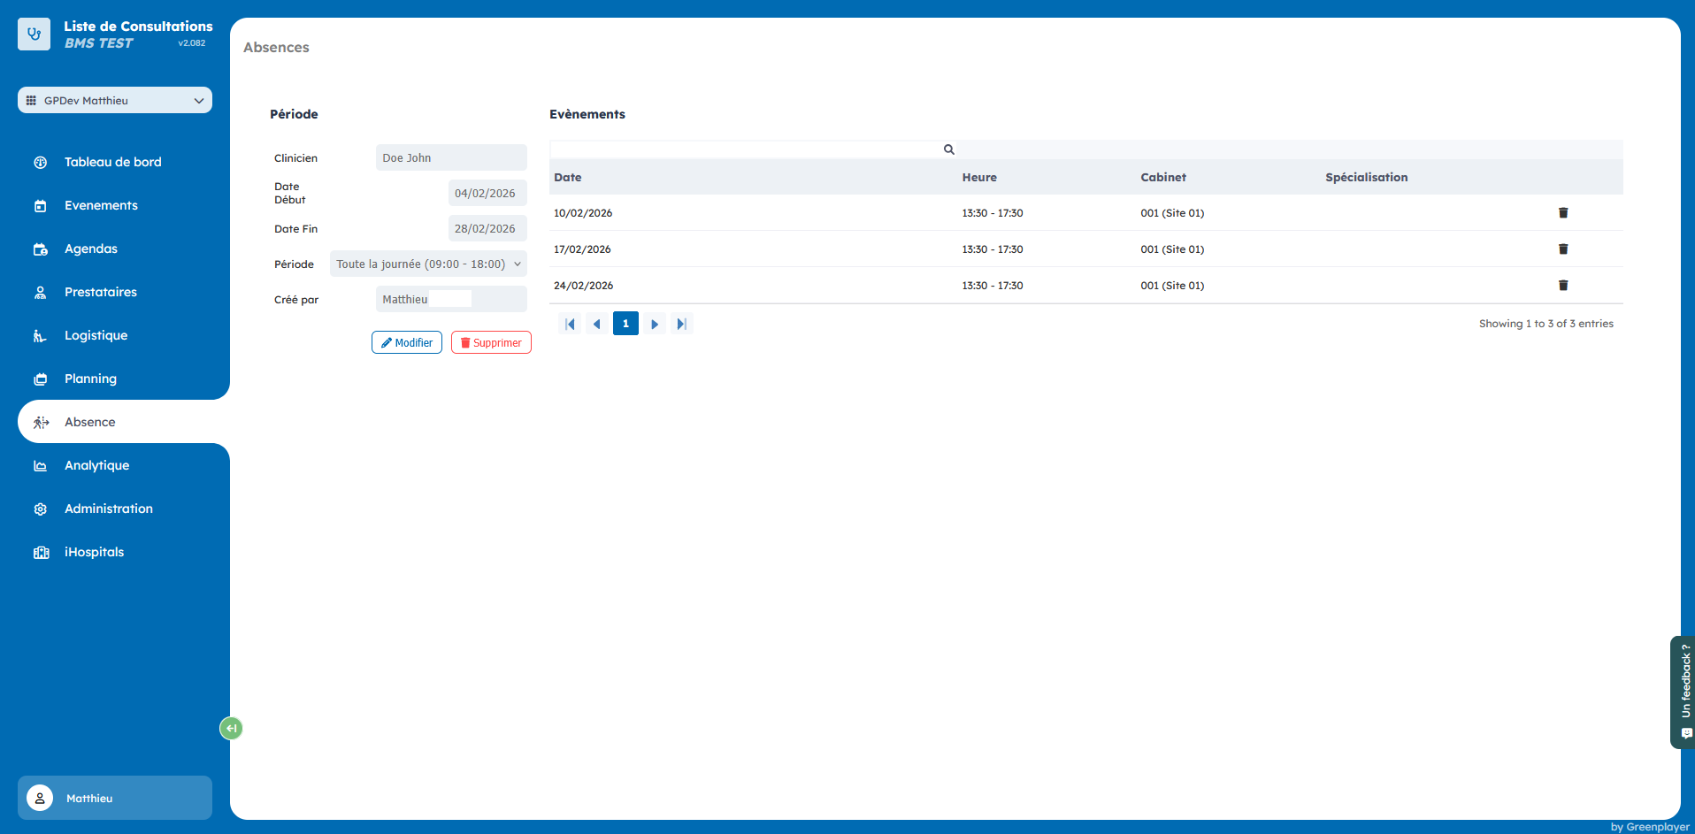Delete the 10/02/2026 event row

[1562, 213]
